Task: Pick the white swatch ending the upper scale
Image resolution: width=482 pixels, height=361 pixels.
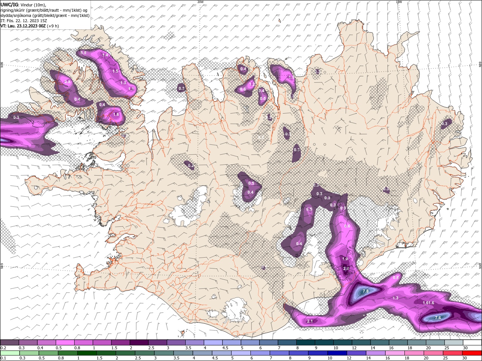Action: [x=472, y=343]
